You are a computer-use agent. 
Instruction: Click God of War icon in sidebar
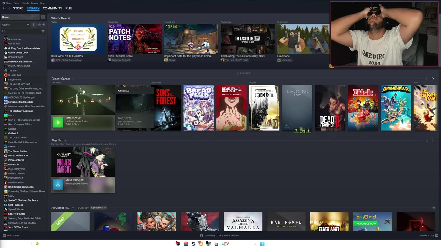pyautogui.click(x=6, y=44)
